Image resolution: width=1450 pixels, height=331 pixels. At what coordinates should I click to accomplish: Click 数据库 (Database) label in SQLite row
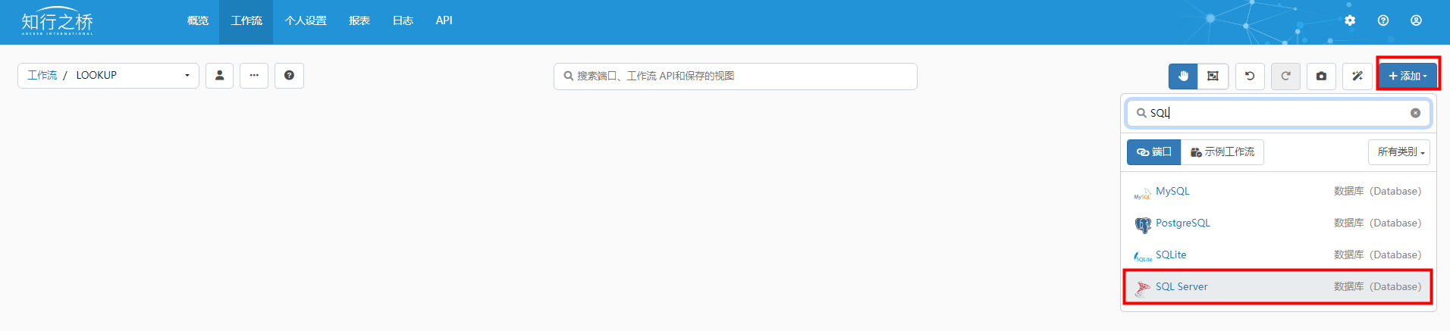click(x=1377, y=255)
